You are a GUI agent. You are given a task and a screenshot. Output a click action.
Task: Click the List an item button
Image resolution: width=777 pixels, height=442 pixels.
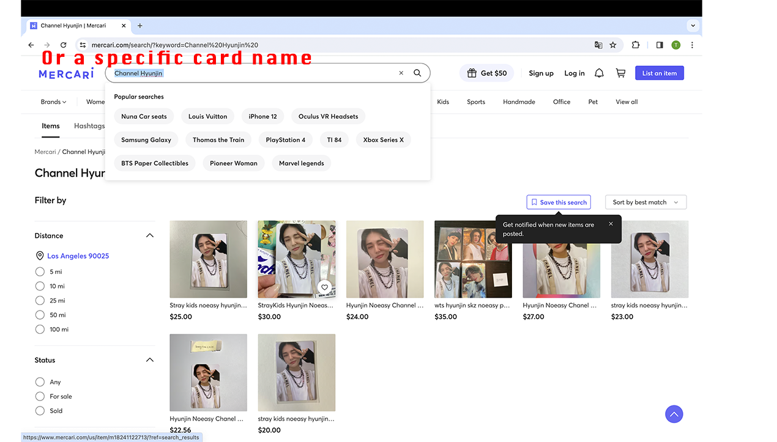660,73
